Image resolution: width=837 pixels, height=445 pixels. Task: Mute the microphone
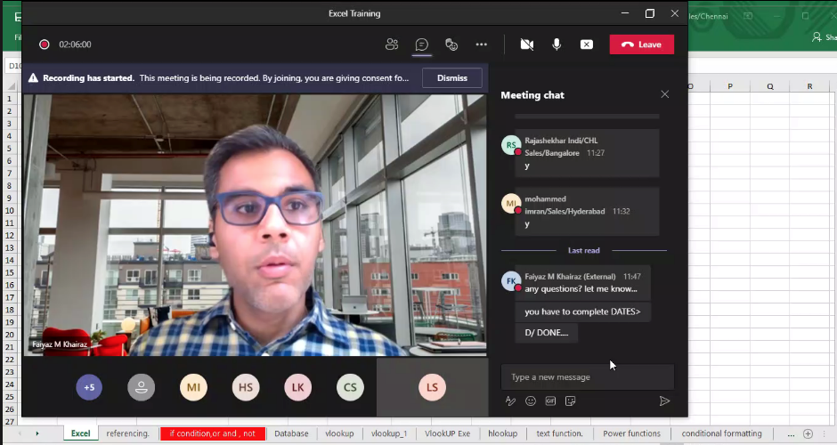pos(557,44)
